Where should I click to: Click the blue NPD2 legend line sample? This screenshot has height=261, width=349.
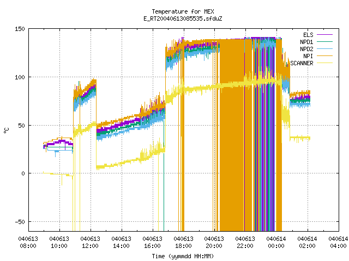click(x=324, y=48)
